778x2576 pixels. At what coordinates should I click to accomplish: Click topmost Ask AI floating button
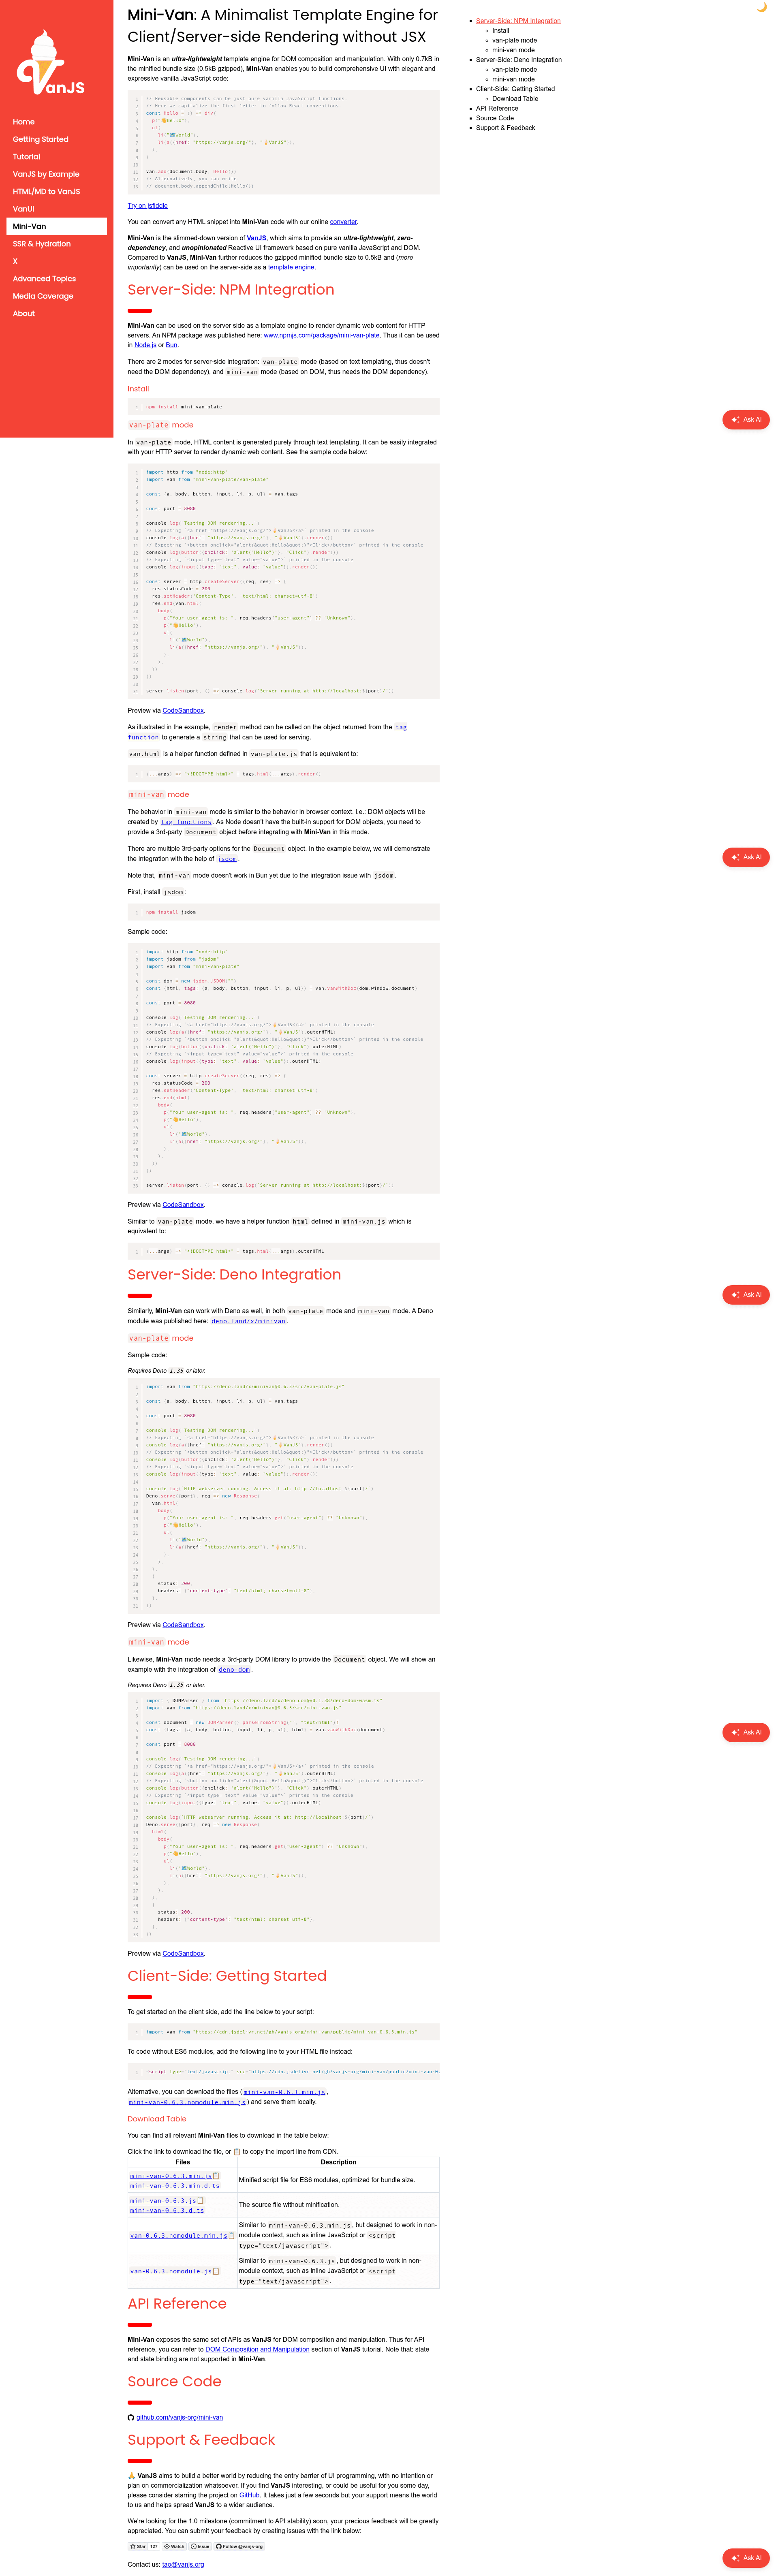tap(746, 420)
